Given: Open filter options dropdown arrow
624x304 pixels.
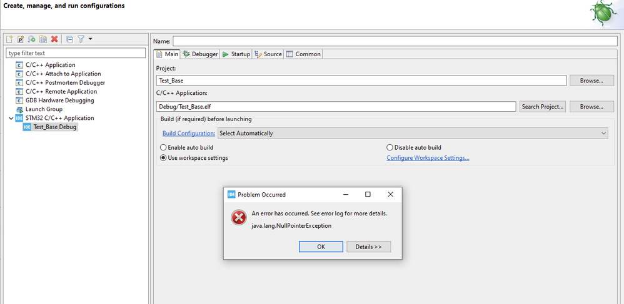Looking at the screenshot, I should point(91,39).
